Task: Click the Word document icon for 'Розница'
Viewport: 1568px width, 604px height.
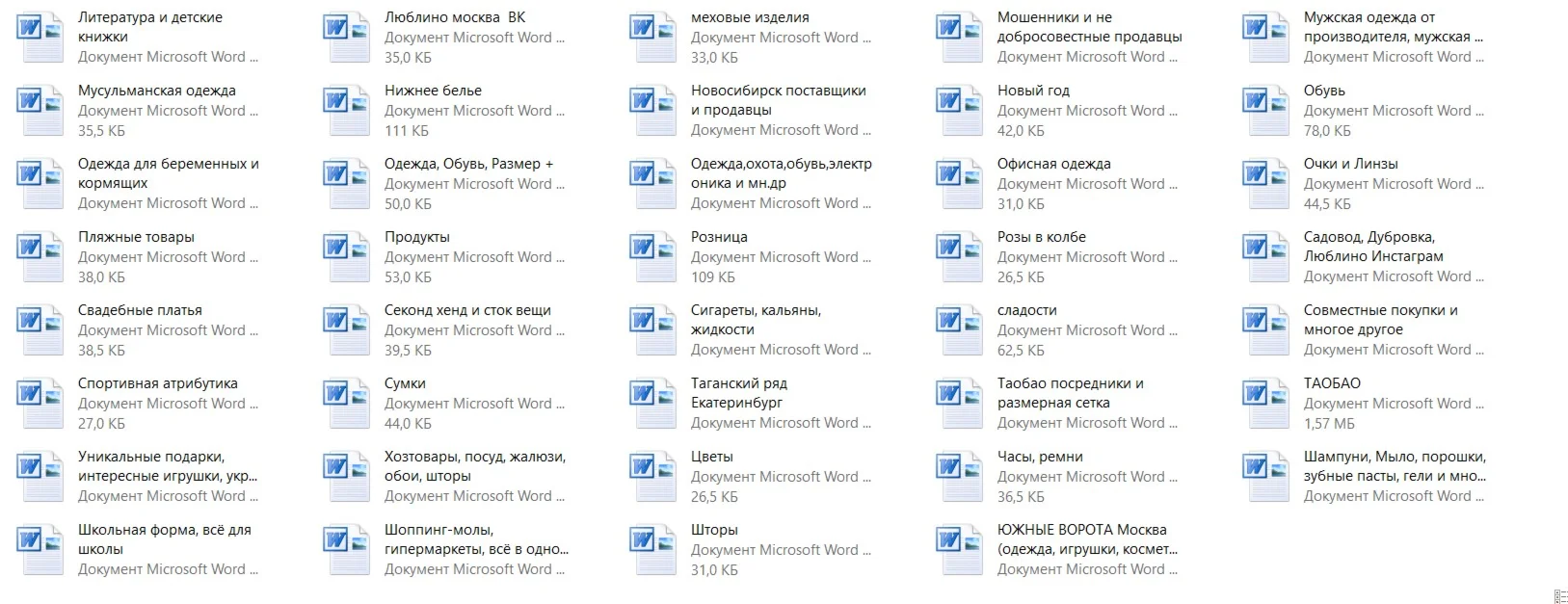Action: click(653, 257)
